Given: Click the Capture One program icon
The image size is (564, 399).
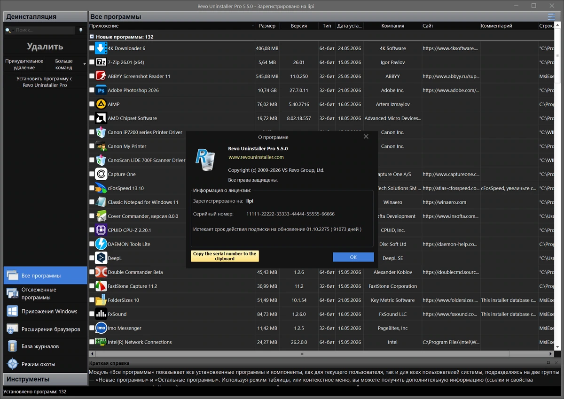Looking at the screenshot, I should coord(101,174).
